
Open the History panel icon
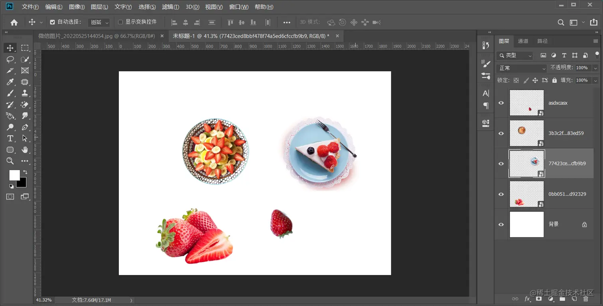[486, 45]
